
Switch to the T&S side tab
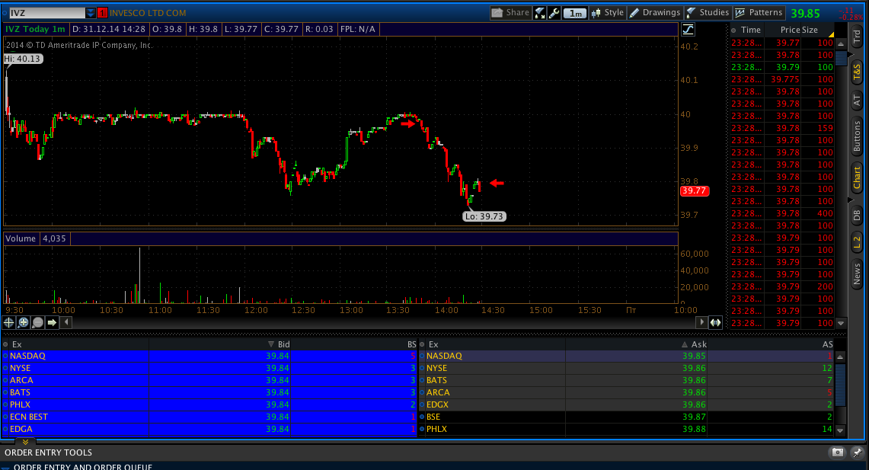click(857, 72)
